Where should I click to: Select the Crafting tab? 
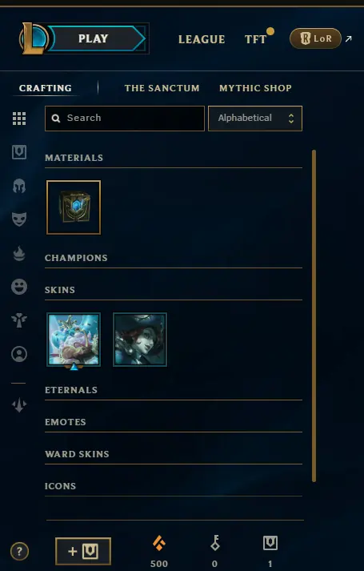click(46, 88)
